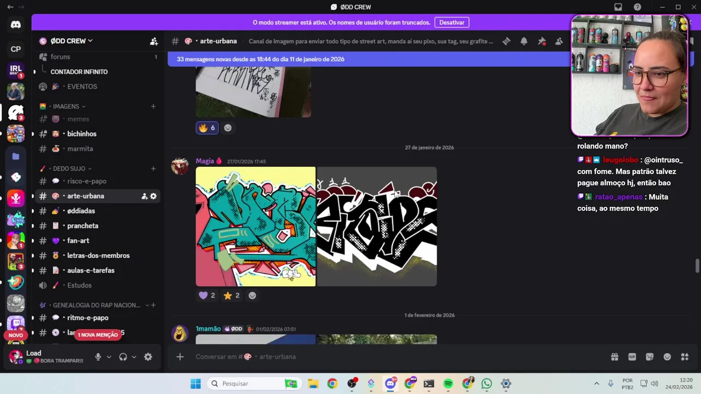This screenshot has height=394, width=701.
Task: Open arte-urbana channel settings gear
Action: click(x=153, y=196)
